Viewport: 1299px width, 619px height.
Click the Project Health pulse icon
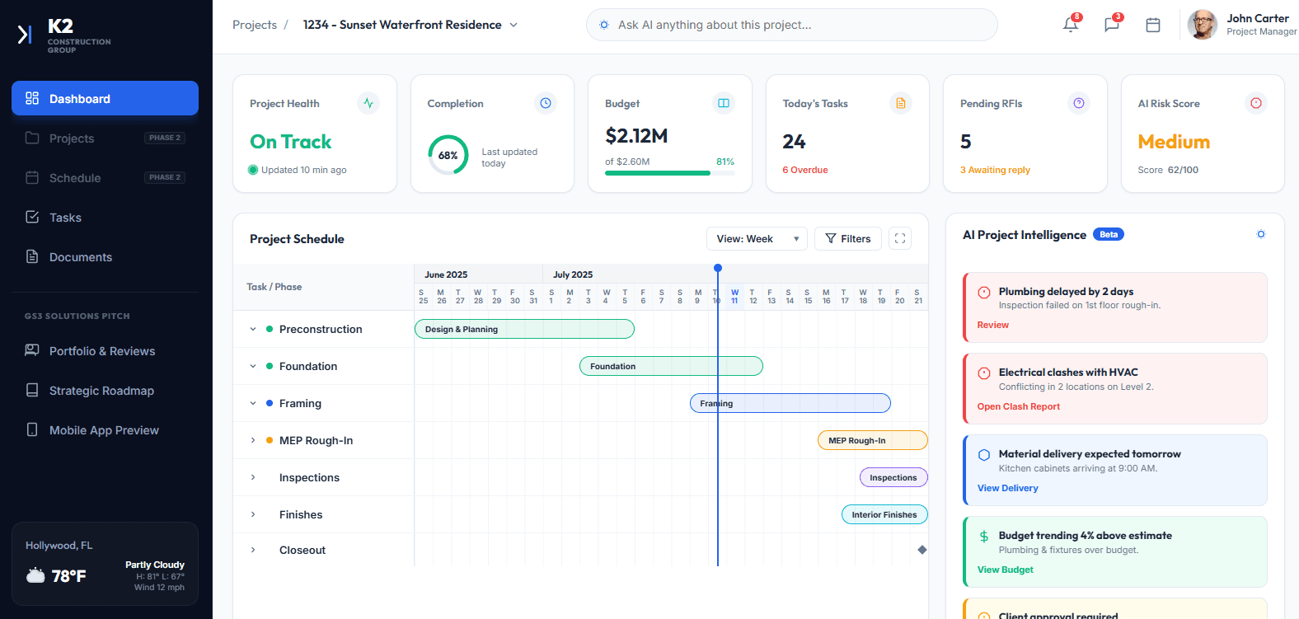click(368, 103)
